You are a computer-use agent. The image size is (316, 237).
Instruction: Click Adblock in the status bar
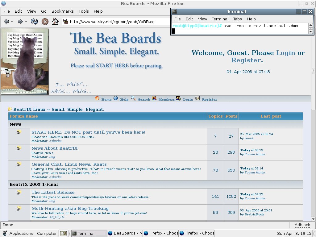[x=302, y=225]
